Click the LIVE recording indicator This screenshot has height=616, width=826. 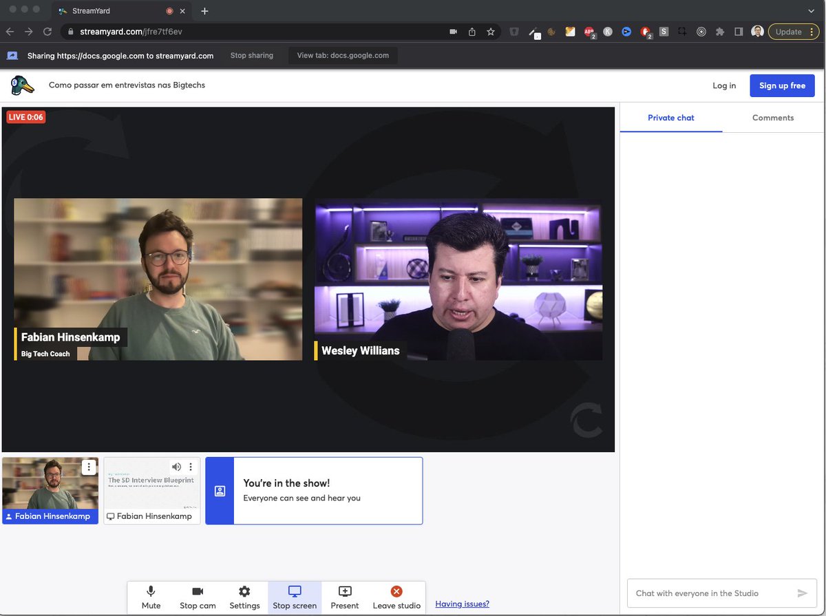pyautogui.click(x=25, y=116)
